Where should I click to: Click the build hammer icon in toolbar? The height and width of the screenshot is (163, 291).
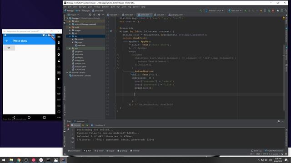201,11
